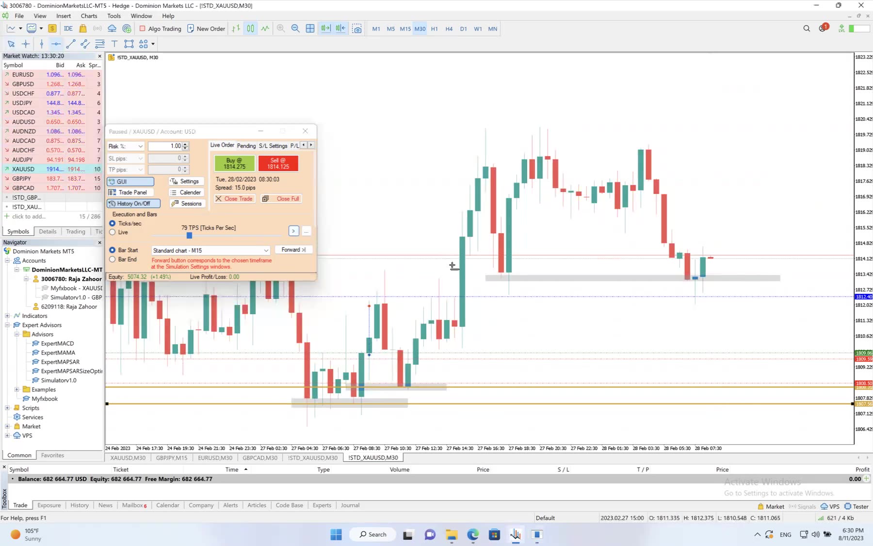
Task: Open the search magnifier at top right
Action: (x=807, y=29)
